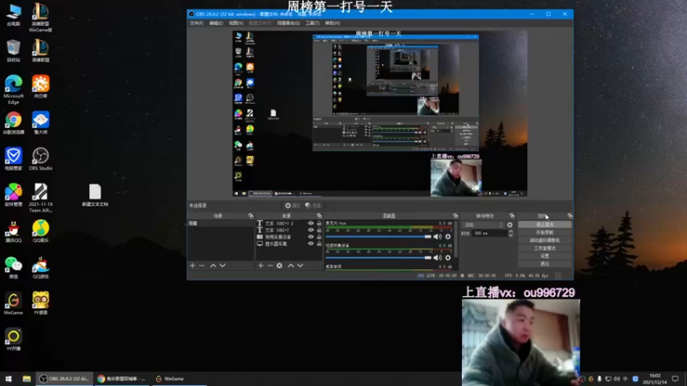Pop out the Controls dock panel

coord(569,216)
